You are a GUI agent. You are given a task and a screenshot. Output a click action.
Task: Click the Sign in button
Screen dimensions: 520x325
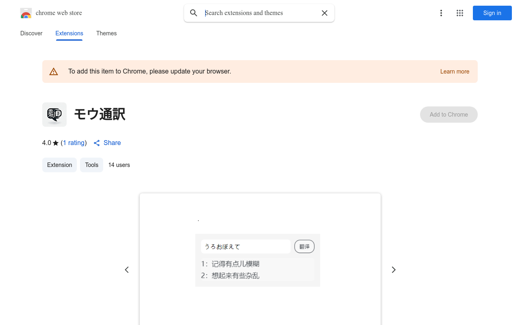[x=492, y=13]
